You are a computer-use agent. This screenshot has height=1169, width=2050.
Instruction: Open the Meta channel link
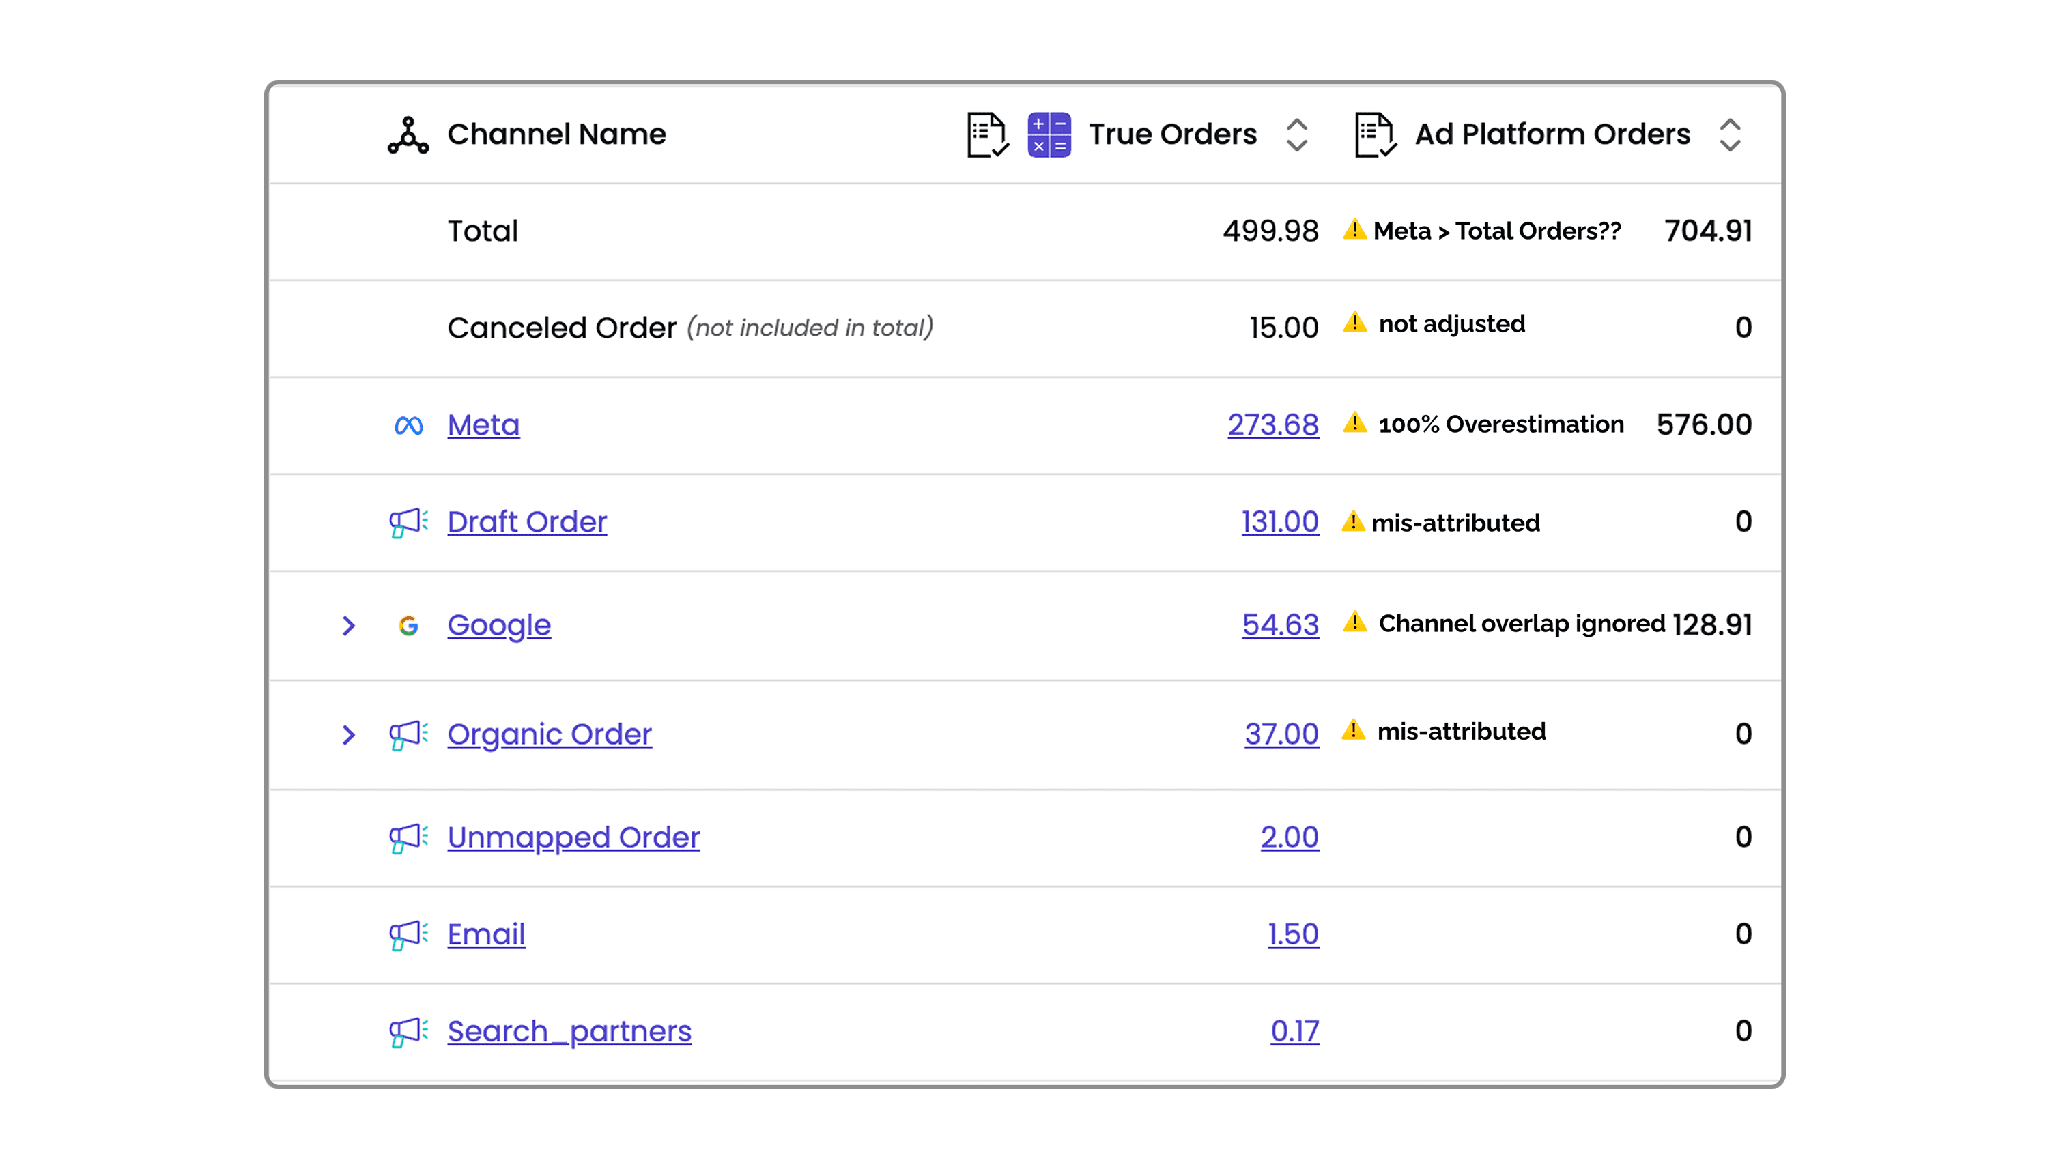click(x=483, y=424)
